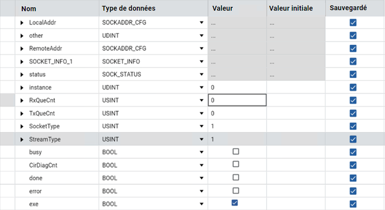Uncheck the exe value checkbox
385x210 pixels.
pos(235,203)
